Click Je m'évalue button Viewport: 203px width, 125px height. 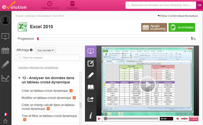(182, 27)
